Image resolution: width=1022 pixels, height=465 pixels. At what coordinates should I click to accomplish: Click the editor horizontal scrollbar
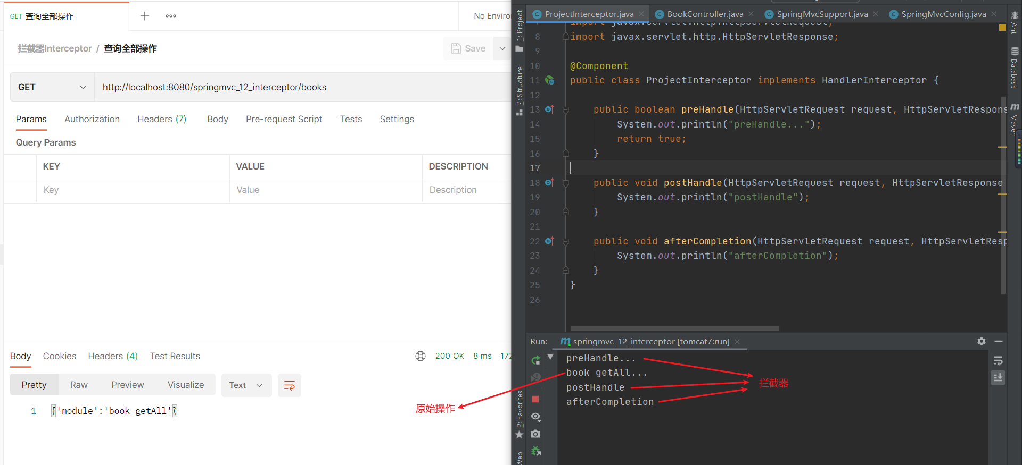pyautogui.click(x=674, y=328)
